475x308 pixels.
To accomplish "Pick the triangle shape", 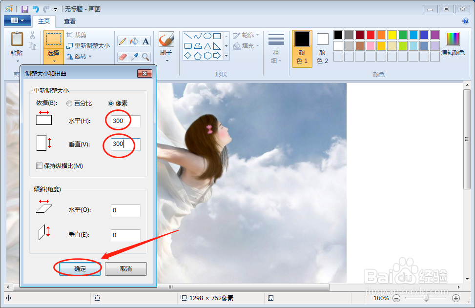I will [207, 46].
